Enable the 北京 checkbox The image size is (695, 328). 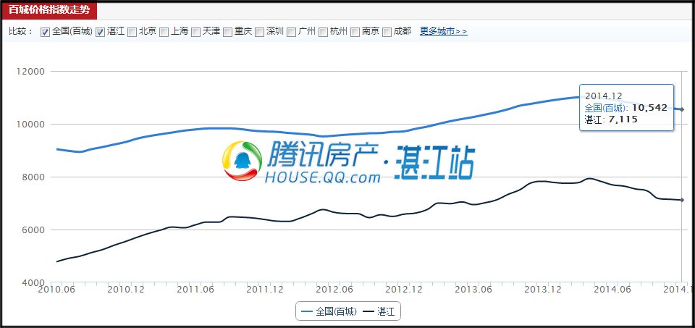coord(132,32)
